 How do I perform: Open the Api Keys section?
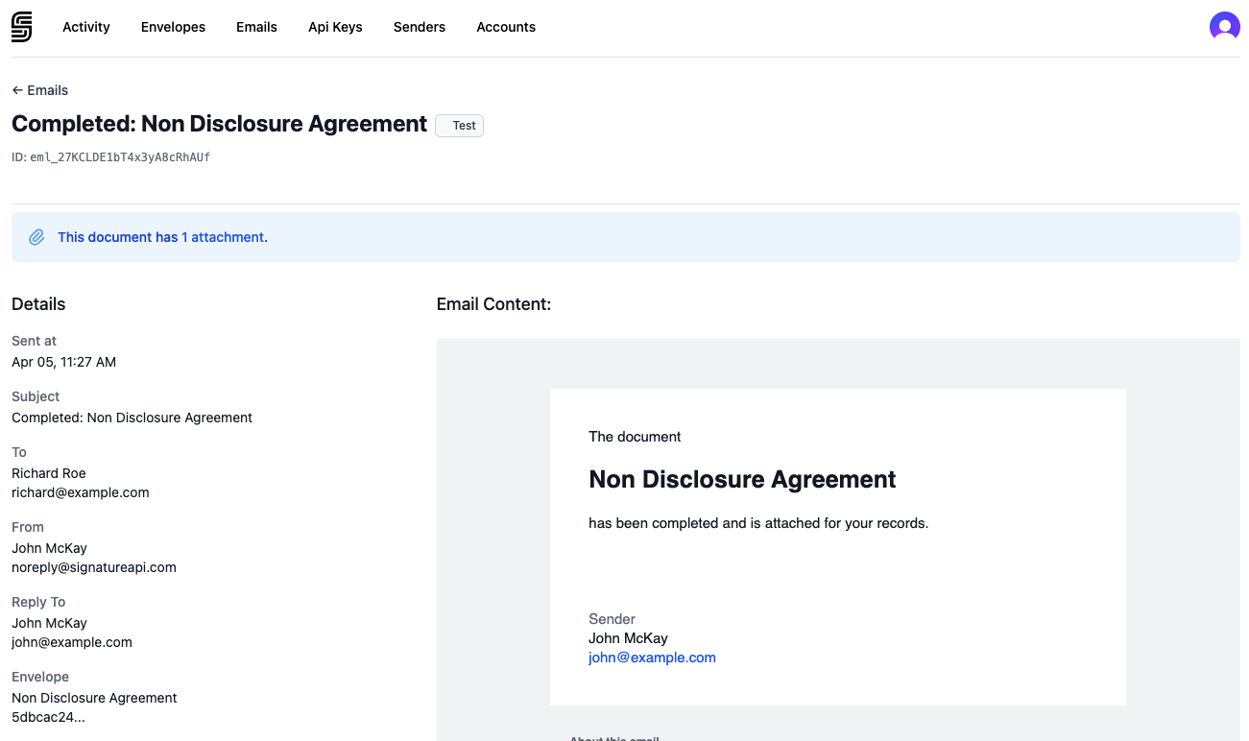pos(334,27)
